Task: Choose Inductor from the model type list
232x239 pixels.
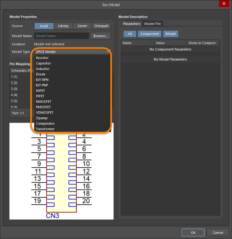Action: click(x=72, y=69)
